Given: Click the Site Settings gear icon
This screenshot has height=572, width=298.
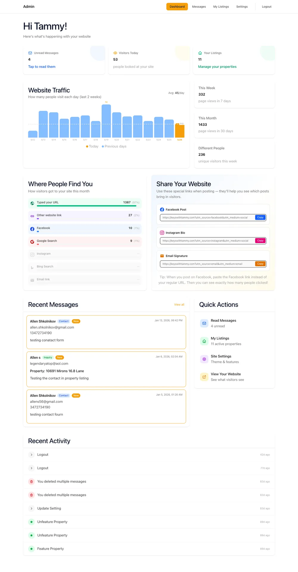Looking at the screenshot, I should (x=204, y=359).
